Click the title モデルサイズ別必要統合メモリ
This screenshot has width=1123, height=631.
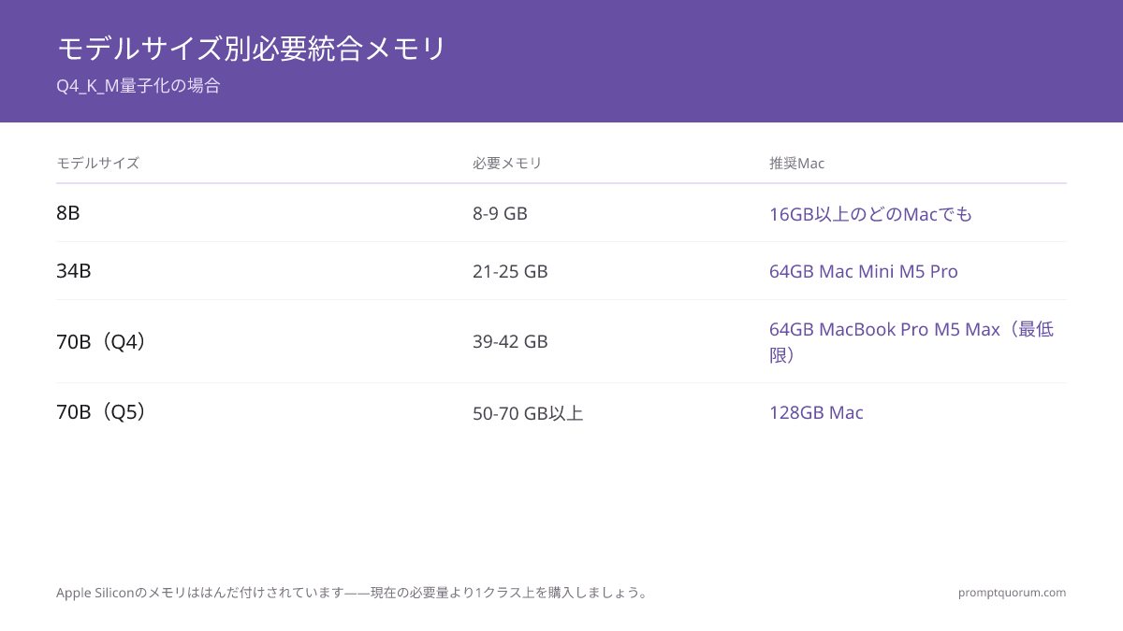[x=251, y=49]
